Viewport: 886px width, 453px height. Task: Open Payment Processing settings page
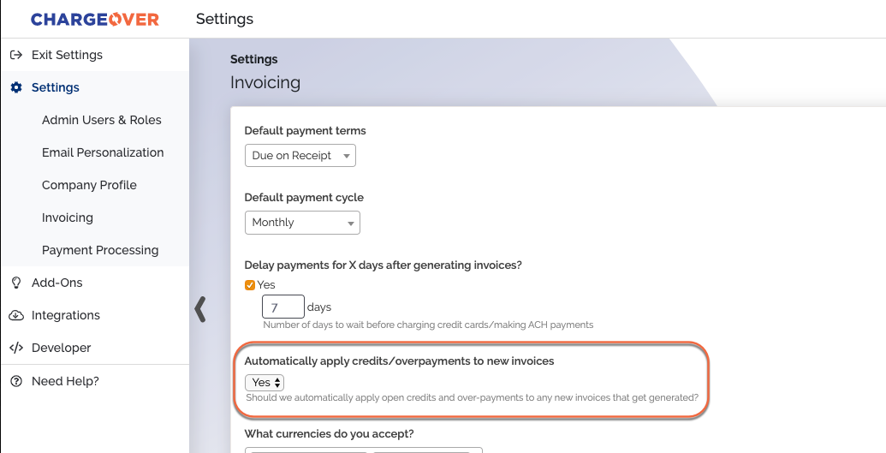(x=100, y=250)
